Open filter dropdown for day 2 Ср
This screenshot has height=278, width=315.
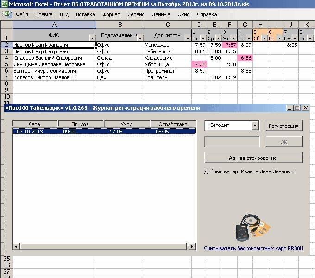[218, 38]
